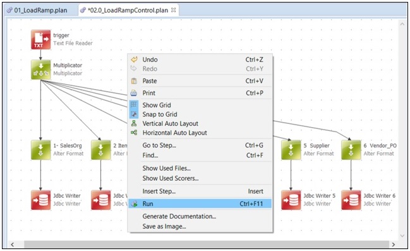The height and width of the screenshot is (251, 410).
Task: Choose Undo from the context menu
Action: pyautogui.click(x=200, y=59)
